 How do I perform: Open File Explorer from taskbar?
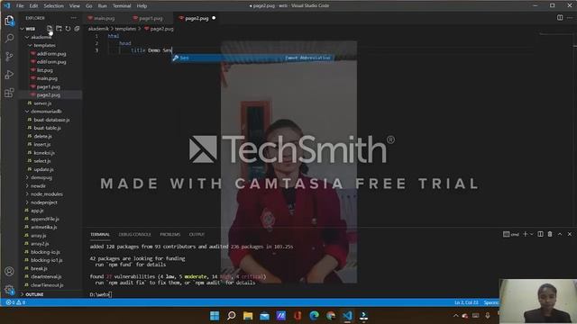(248, 316)
